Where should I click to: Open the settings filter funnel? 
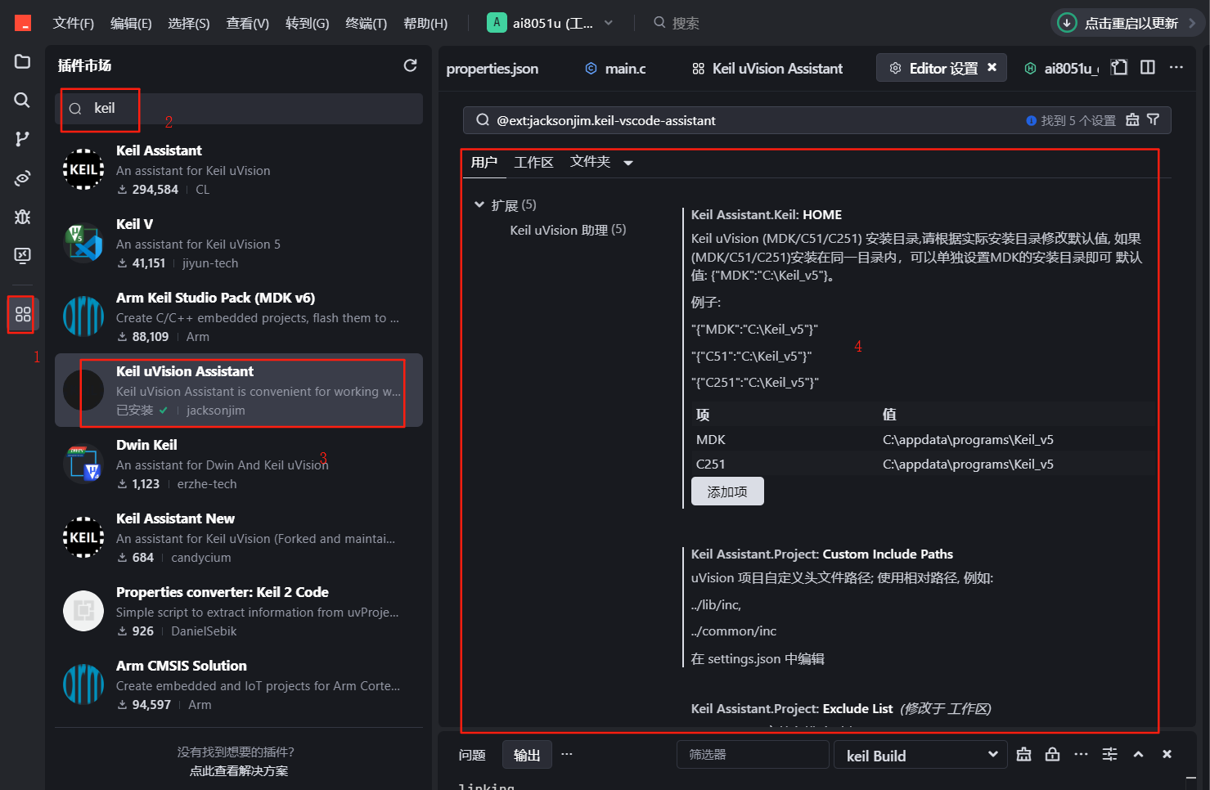pos(1154,120)
